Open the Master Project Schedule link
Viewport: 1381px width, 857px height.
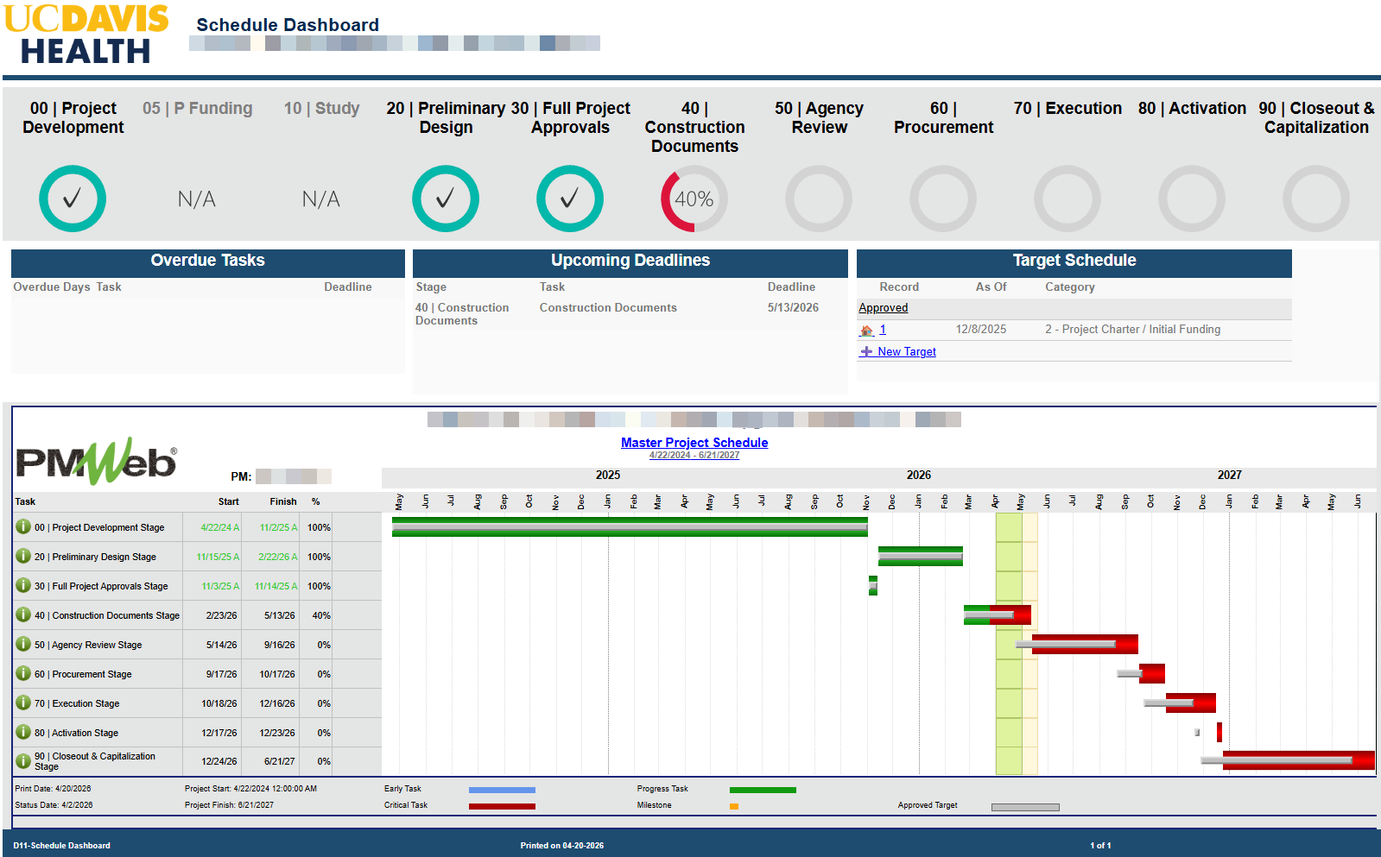(x=694, y=443)
